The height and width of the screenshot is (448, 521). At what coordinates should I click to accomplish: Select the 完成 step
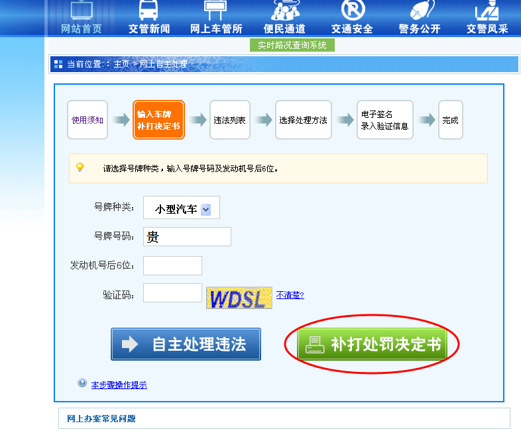click(451, 120)
